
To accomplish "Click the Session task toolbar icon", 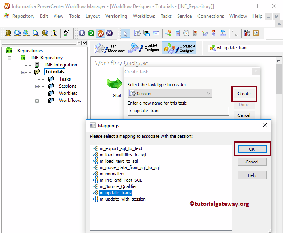I will point(138,33).
